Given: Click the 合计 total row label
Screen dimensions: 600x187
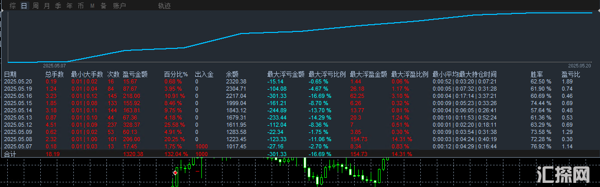Looking at the screenshot, I should pyautogui.click(x=10, y=154).
